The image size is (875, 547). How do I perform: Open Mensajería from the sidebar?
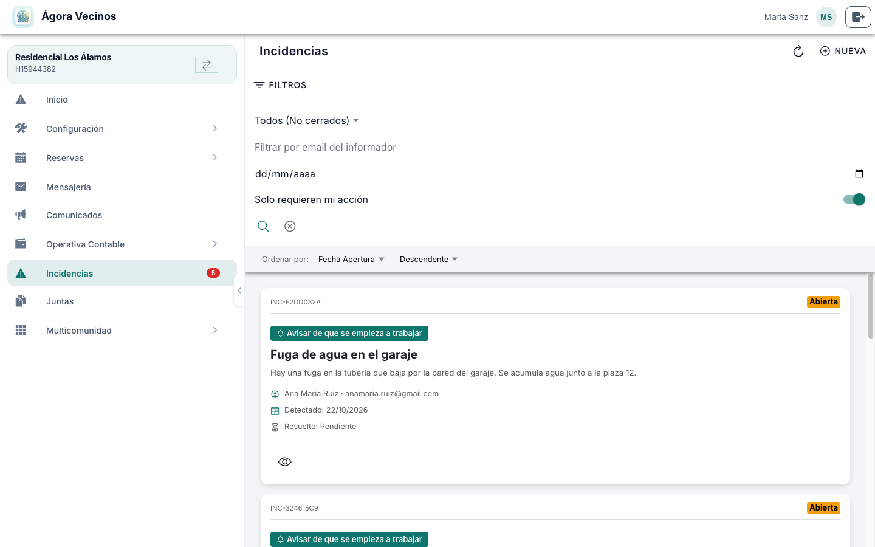pos(122,187)
